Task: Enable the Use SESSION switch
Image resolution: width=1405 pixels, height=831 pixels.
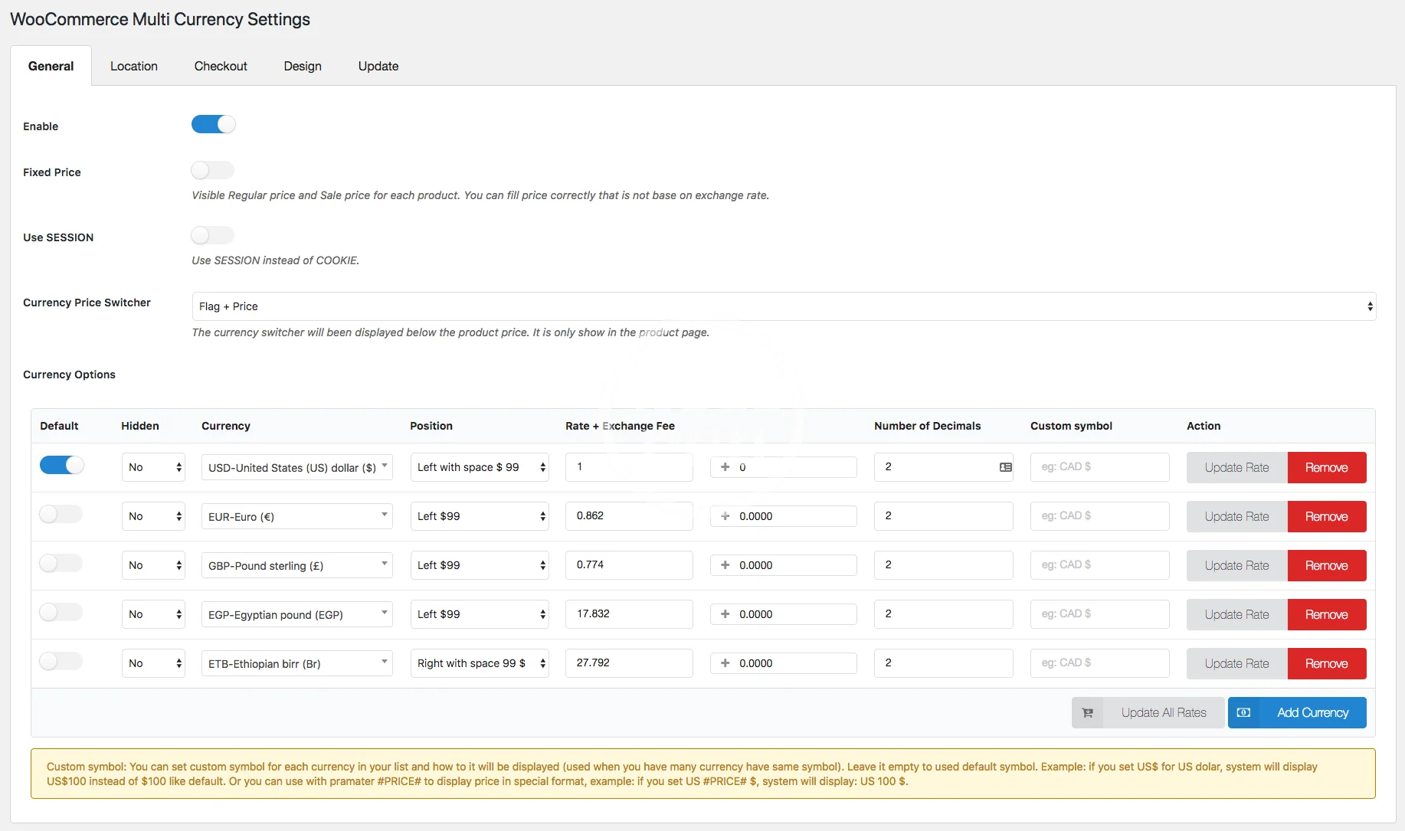Action: coord(213,235)
